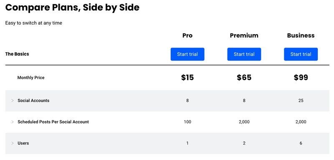Expand the Scheduled Posts Per Social Account chevron
Image resolution: width=334 pixels, height=160 pixels.
click(x=13, y=122)
